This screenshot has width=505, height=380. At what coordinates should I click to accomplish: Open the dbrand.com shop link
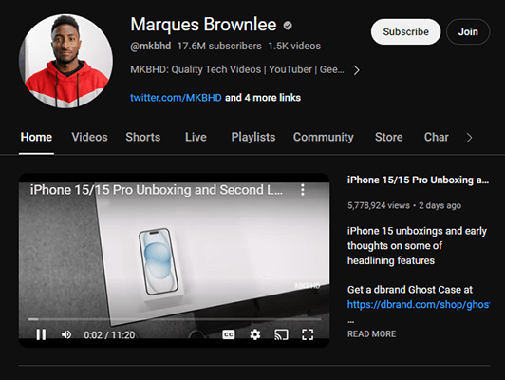(x=419, y=304)
